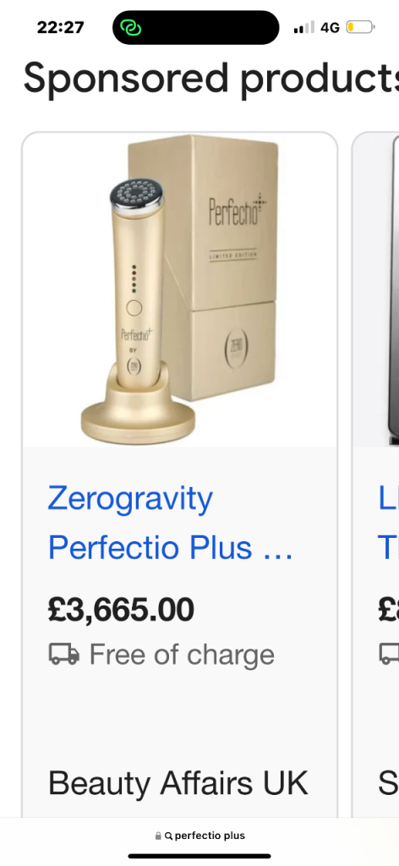Tap the partial truck icon on second card

click(x=389, y=655)
